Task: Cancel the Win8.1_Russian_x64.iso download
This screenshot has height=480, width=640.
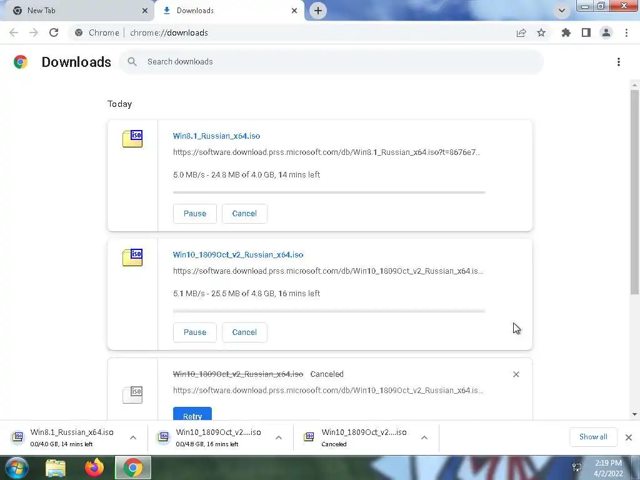Action: pos(244,214)
